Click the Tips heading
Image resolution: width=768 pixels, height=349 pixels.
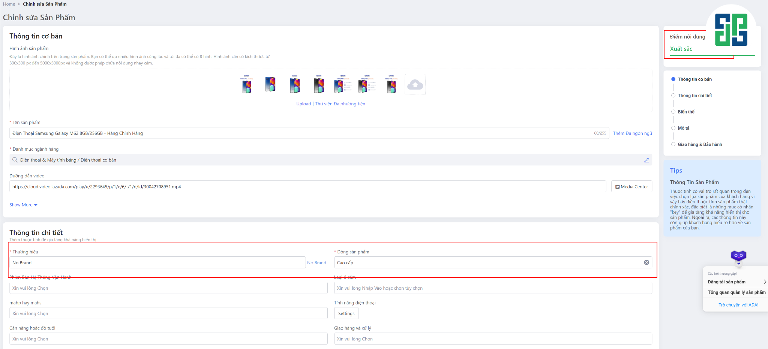pyautogui.click(x=676, y=171)
